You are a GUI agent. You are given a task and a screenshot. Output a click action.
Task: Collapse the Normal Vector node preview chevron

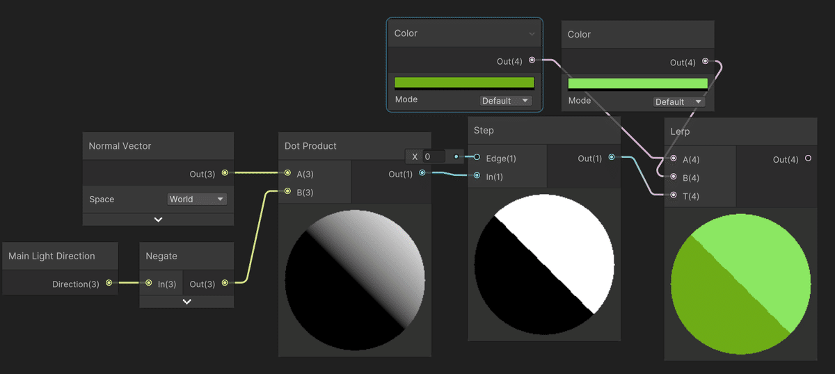coord(159,219)
